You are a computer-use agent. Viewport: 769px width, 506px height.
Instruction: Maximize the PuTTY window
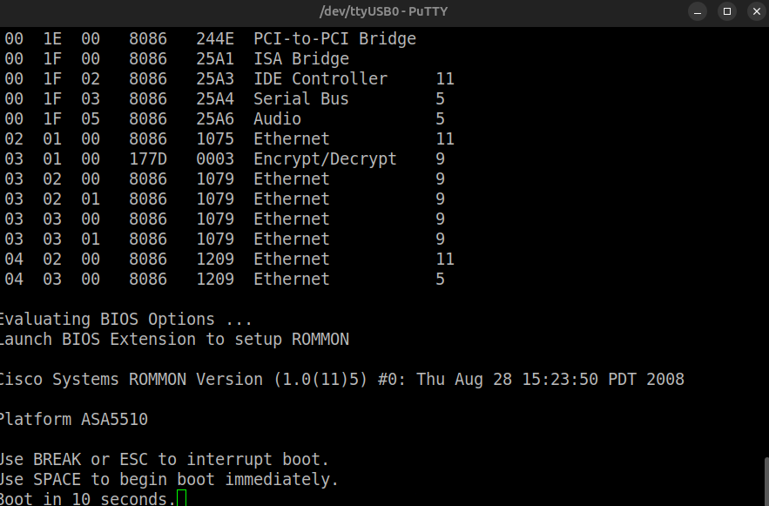coord(727,11)
